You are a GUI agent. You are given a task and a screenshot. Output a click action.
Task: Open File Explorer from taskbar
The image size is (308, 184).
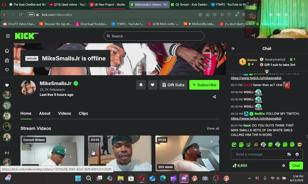[120, 178]
